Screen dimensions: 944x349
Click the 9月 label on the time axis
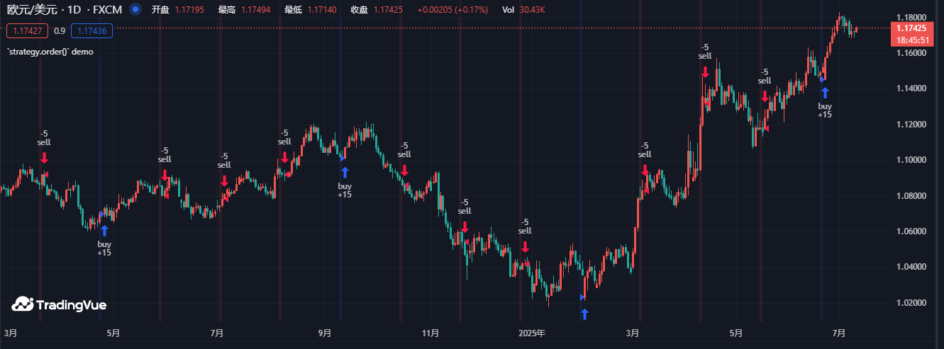click(324, 333)
